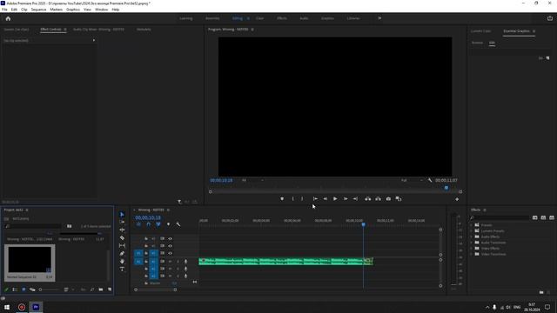This screenshot has height=313, width=557.
Task: Click the New Item icon in Project panel
Action: [x=110, y=290]
